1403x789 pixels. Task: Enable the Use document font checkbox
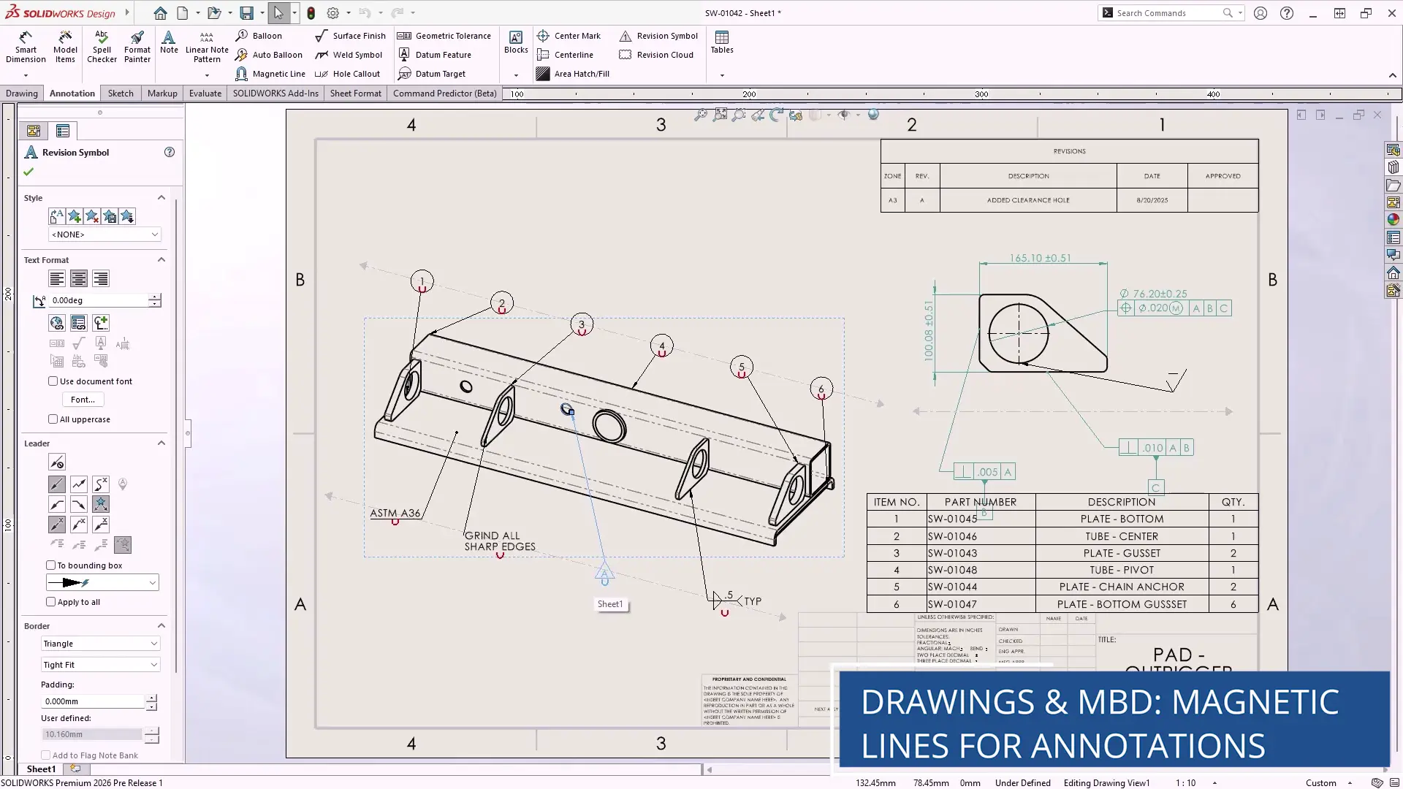pos(53,381)
